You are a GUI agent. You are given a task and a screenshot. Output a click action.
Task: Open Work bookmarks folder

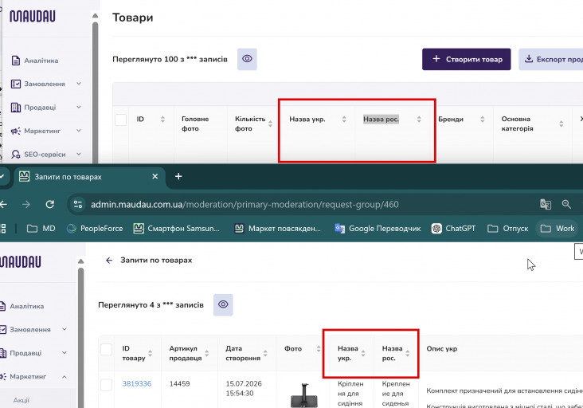pos(557,229)
